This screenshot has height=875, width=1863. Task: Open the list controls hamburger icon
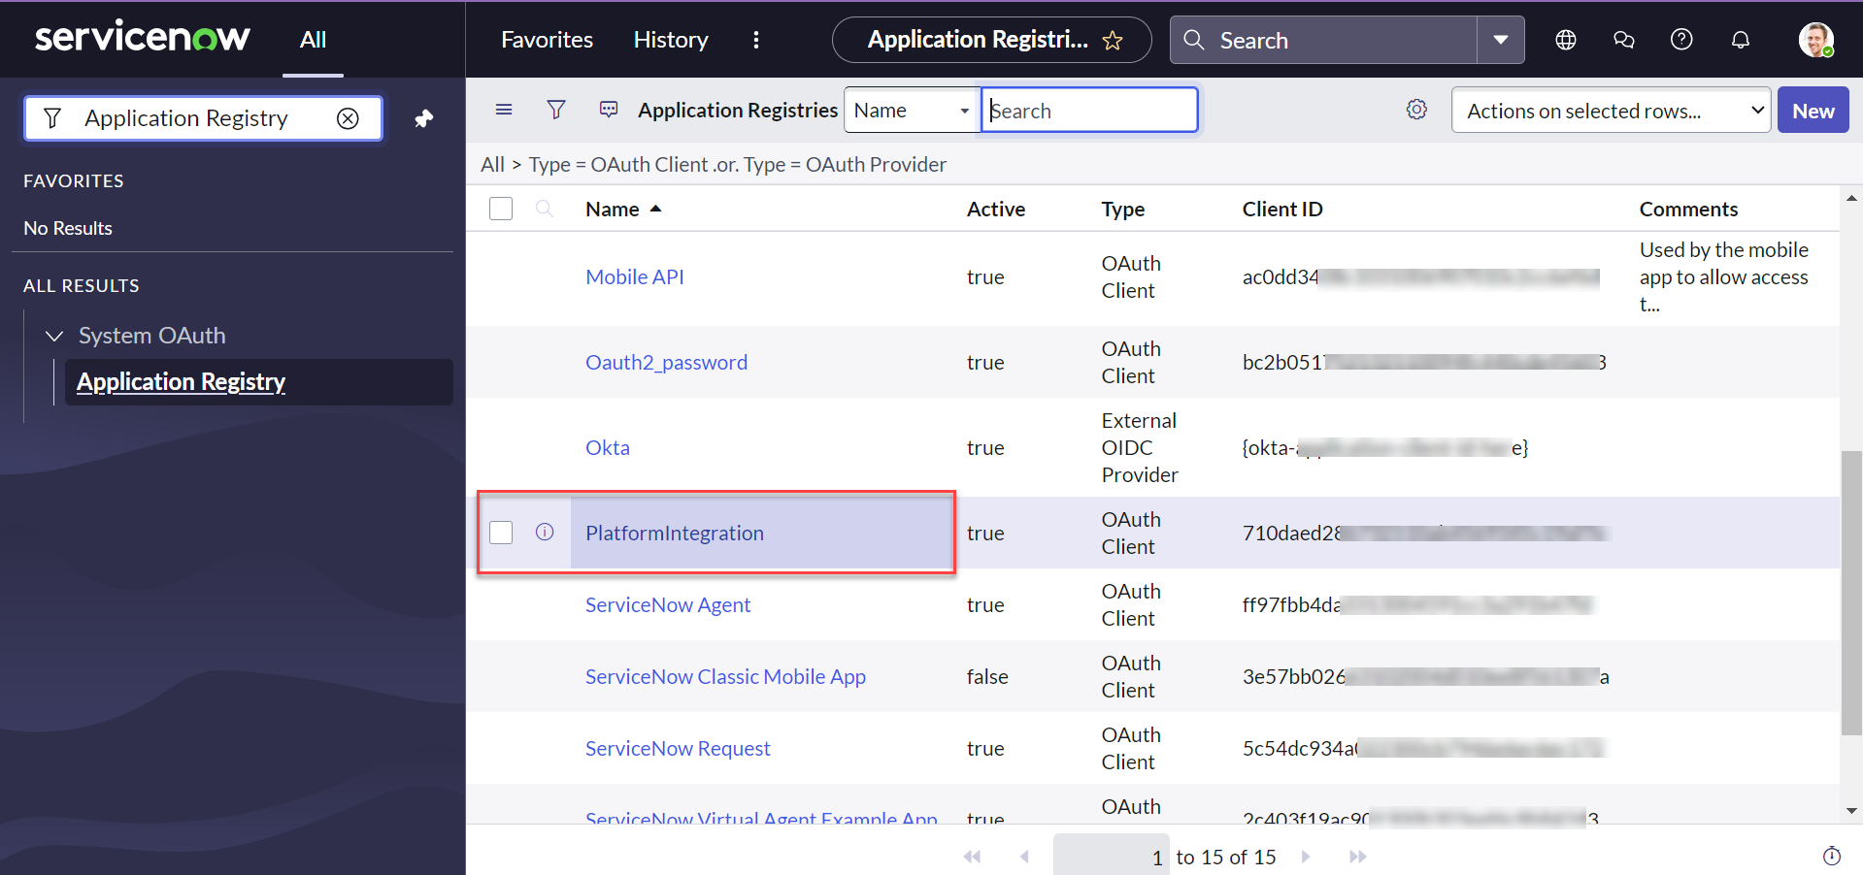504,110
